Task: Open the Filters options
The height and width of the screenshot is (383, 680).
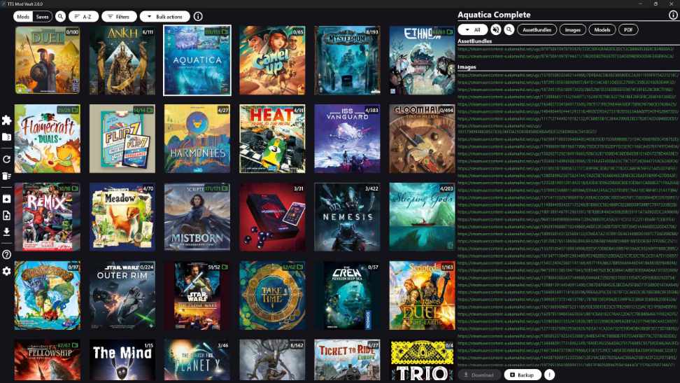Action: 119,17
